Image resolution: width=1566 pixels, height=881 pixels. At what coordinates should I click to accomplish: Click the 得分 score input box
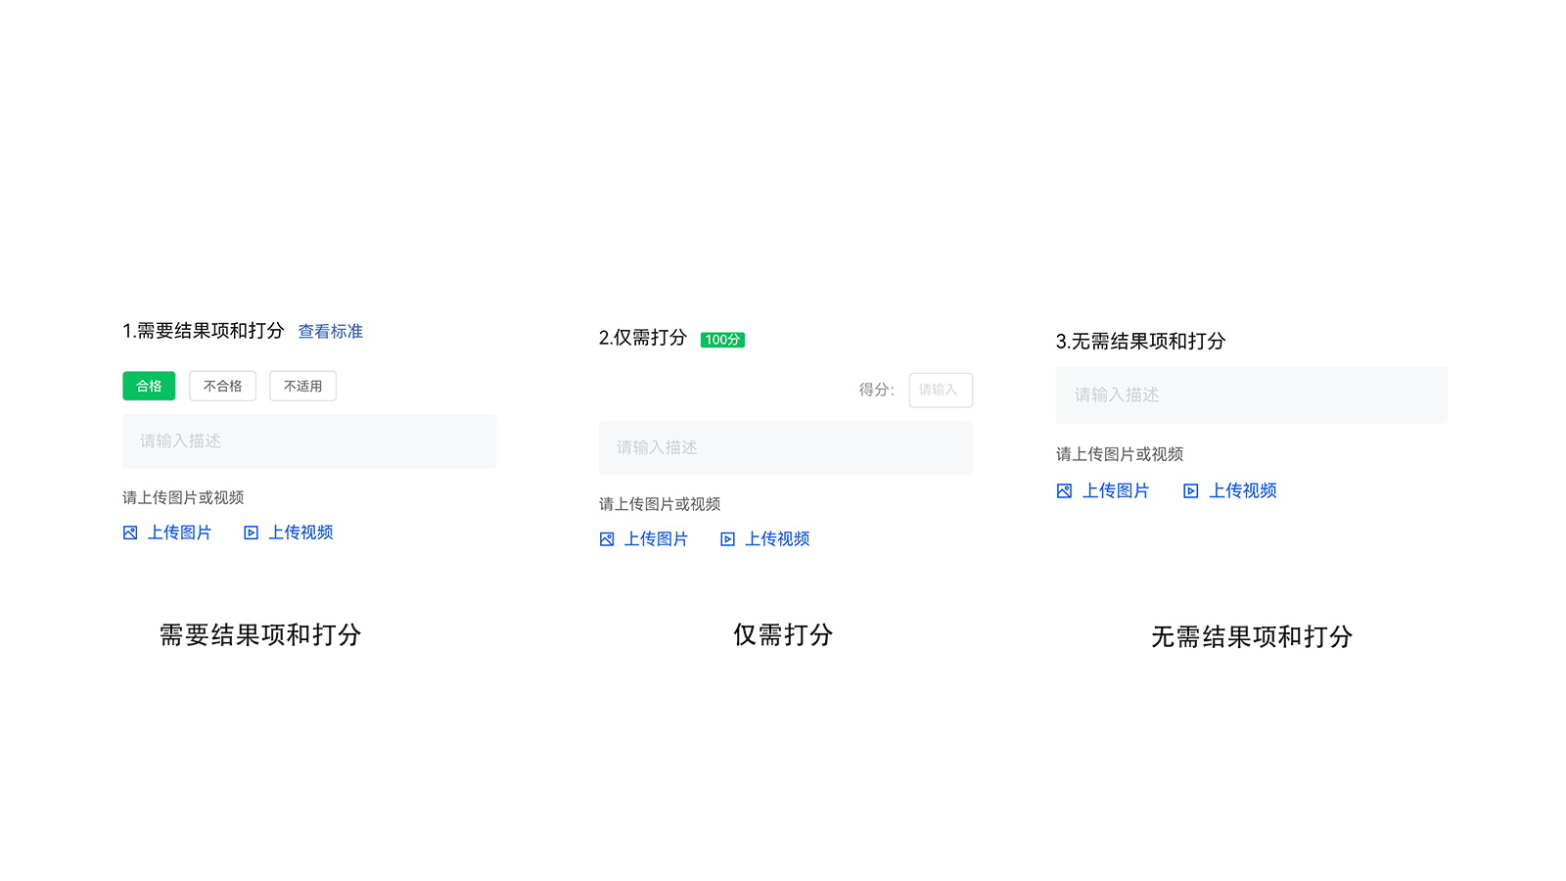pyautogui.click(x=940, y=390)
